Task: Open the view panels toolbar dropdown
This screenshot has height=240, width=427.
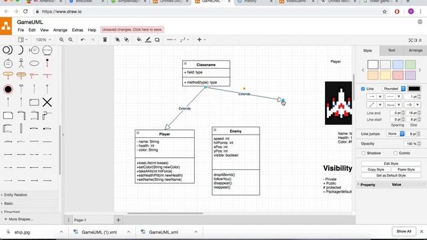Action: coord(23,40)
